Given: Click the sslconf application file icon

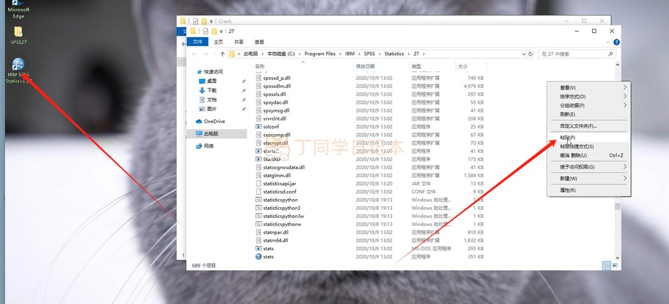Looking at the screenshot, I should tap(258, 127).
